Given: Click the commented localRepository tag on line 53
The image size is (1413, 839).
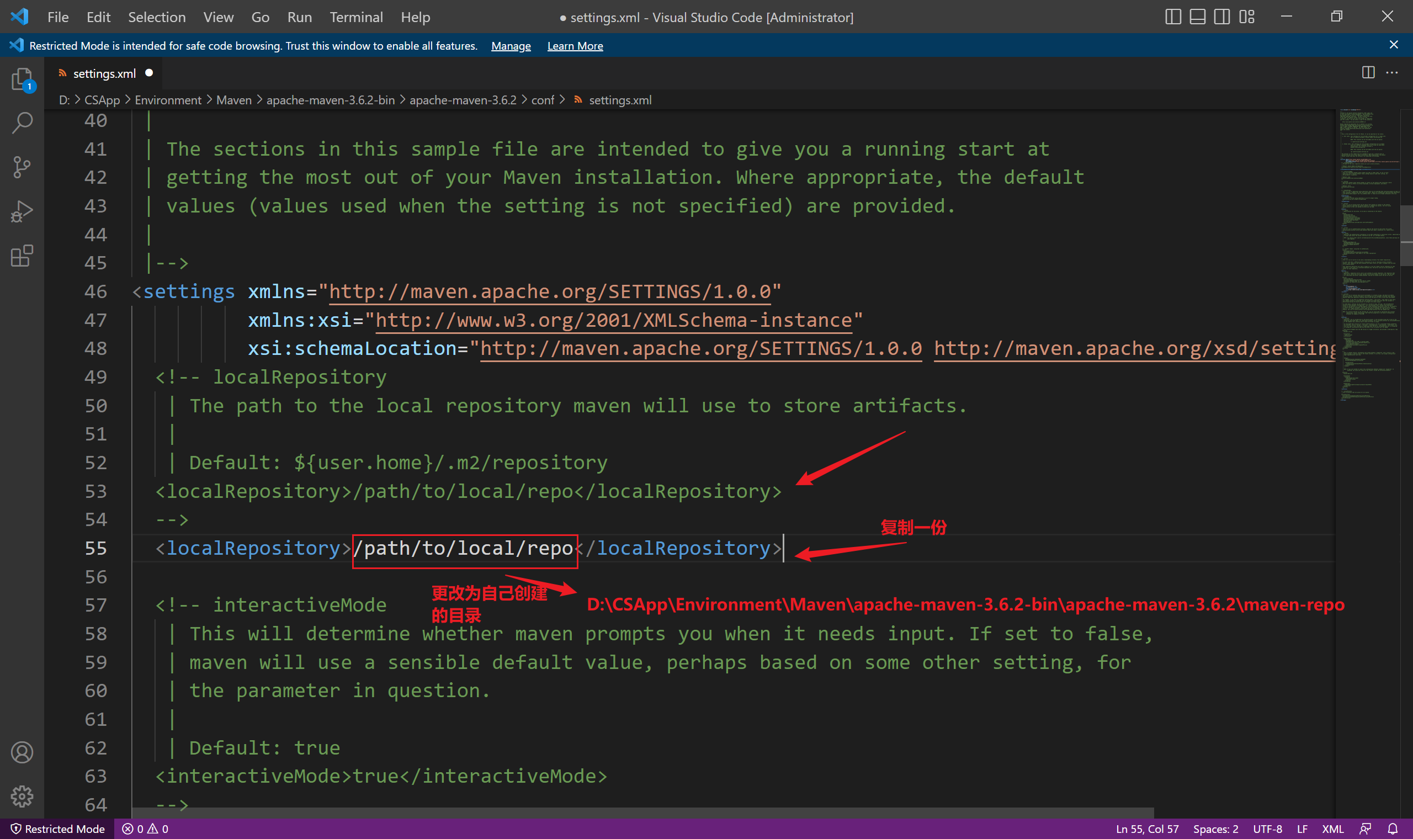Looking at the screenshot, I should [x=468, y=491].
